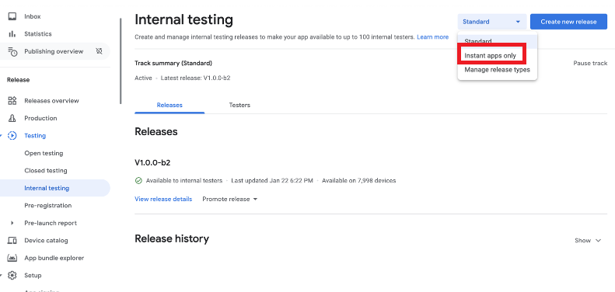Screen dimensions: 615x292
Task: Open the Standard release type dropdown
Action: [x=492, y=22]
